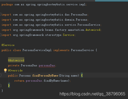128x99 pixels.
Task: Collapse the findPersonByName method fold marker
Action: (1, 75)
